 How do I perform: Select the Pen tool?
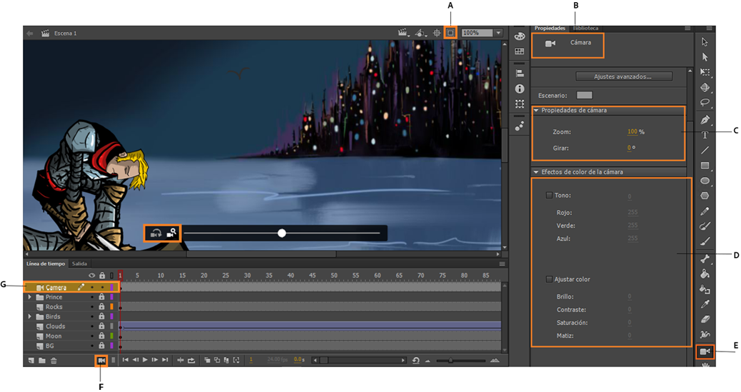705,120
